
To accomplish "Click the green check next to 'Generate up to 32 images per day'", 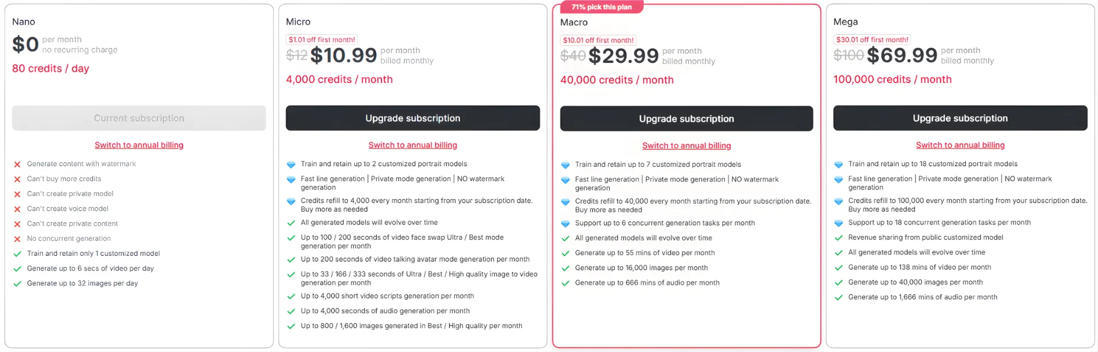I will 16,283.
